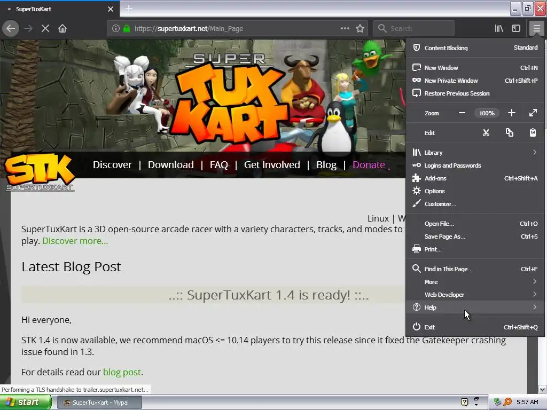The image size is (547, 410).
Task: Click the Paste clipboard icon
Action: tap(533, 133)
